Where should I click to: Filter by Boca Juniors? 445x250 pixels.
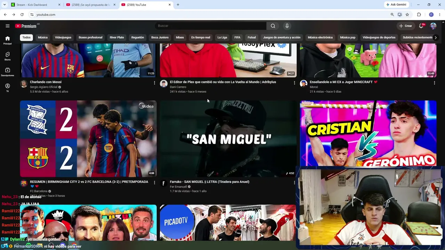click(160, 37)
